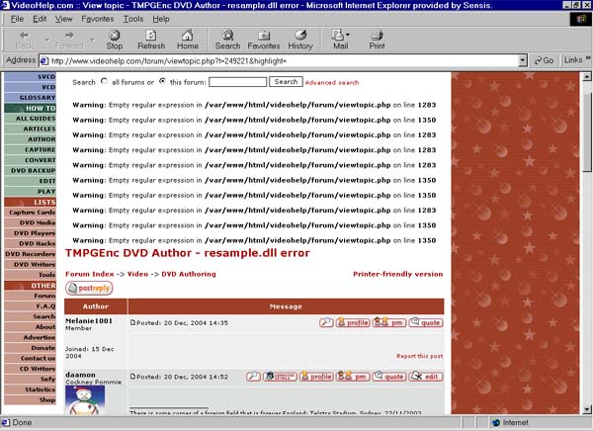Click the search icon in daamon's post

tap(253, 377)
